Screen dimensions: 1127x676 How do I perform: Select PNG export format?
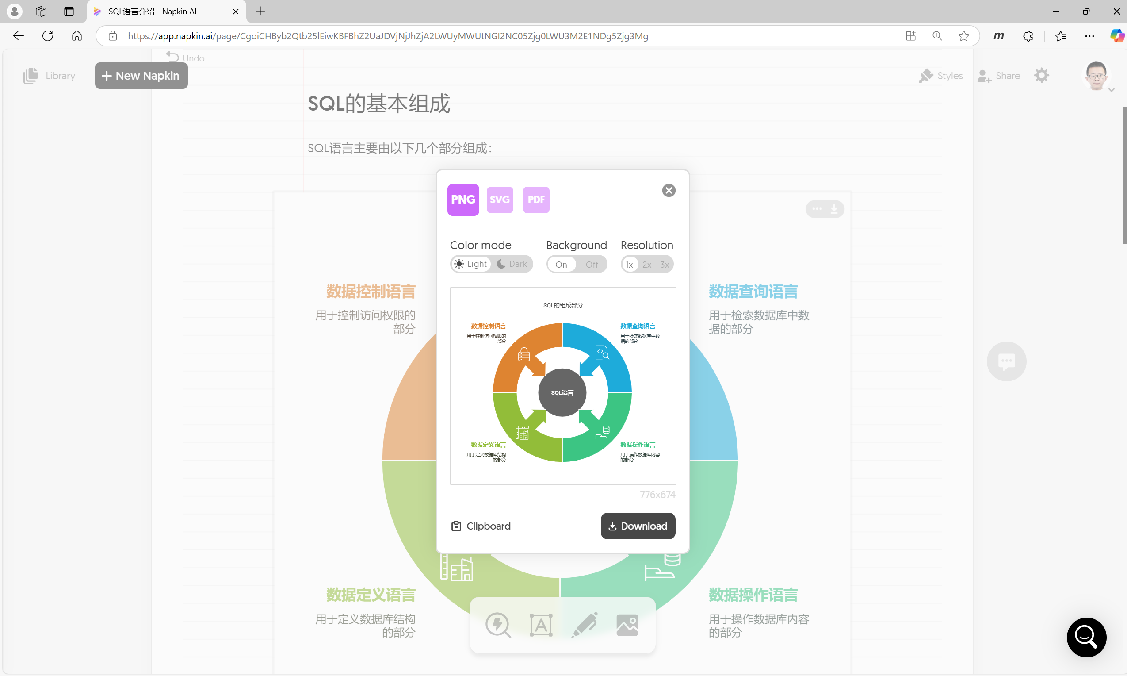[x=463, y=200]
